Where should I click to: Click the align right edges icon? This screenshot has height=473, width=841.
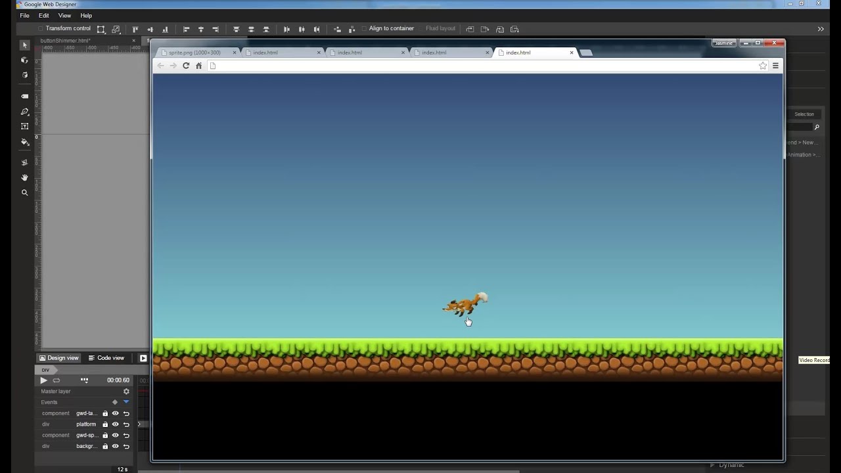tap(216, 29)
